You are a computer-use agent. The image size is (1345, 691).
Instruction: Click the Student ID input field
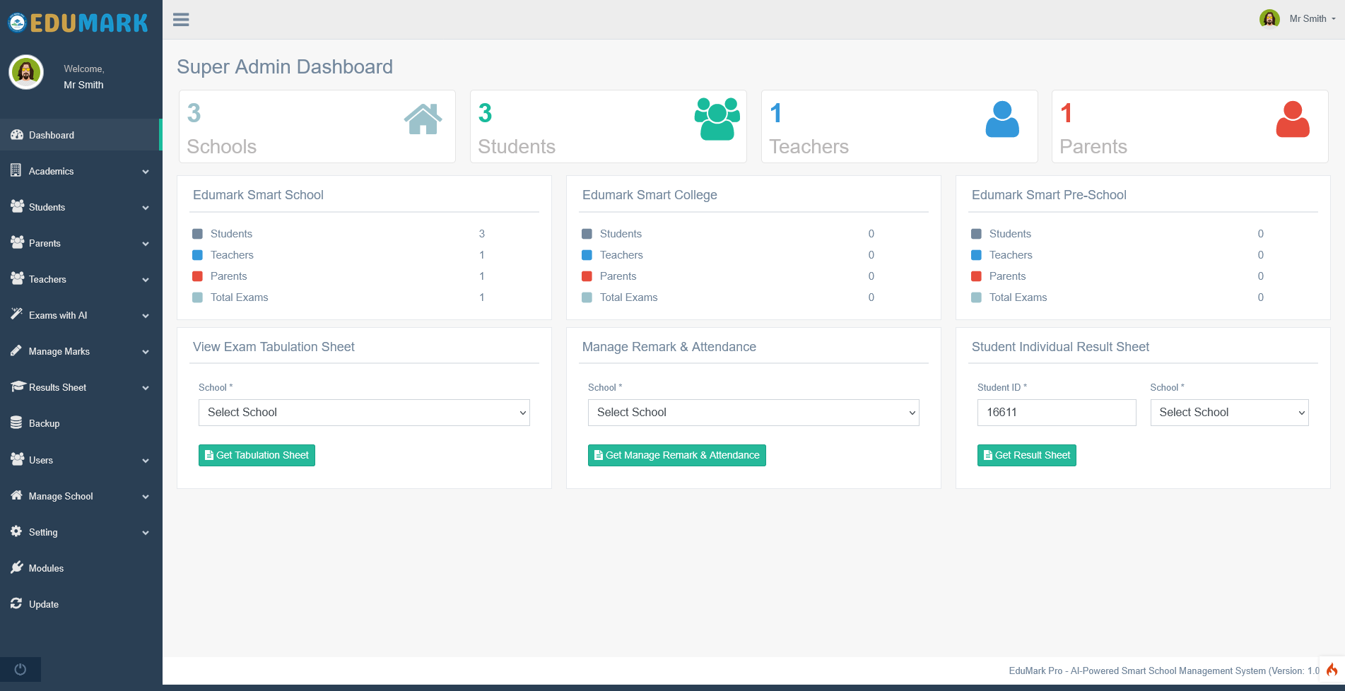coord(1056,413)
